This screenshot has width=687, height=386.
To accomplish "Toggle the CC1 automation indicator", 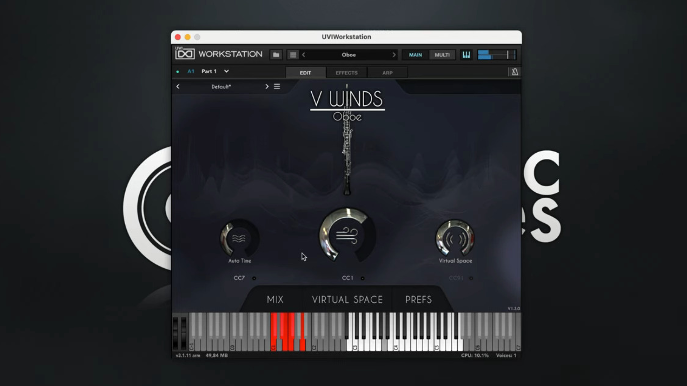I will (x=363, y=278).
